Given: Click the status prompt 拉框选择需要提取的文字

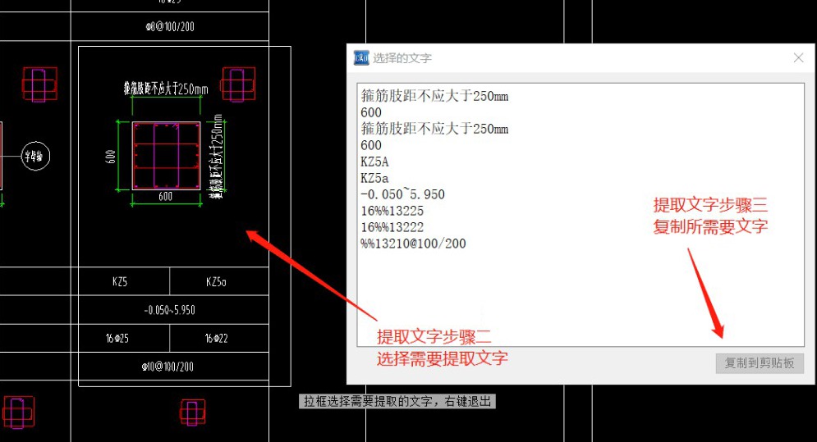Looking at the screenshot, I should pyautogui.click(x=397, y=401).
